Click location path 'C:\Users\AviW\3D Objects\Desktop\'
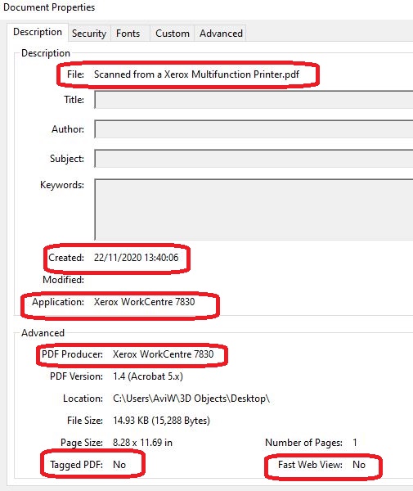 [191, 399]
